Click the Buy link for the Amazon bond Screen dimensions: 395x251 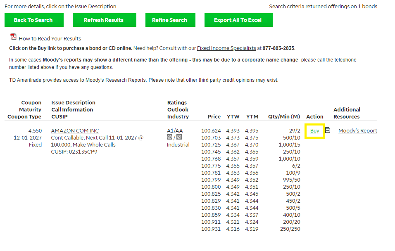pos(315,131)
